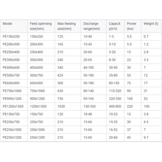Click the Model column header
Image resolution: width=162 pixels, height=162 pixels.
7,24
